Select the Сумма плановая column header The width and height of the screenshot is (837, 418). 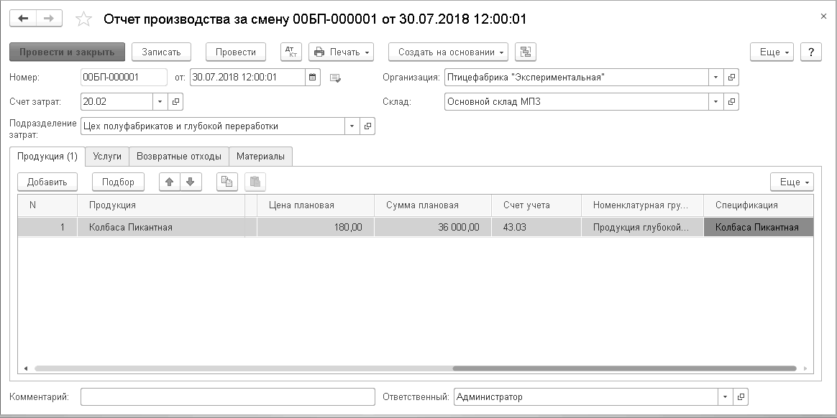tap(433, 205)
